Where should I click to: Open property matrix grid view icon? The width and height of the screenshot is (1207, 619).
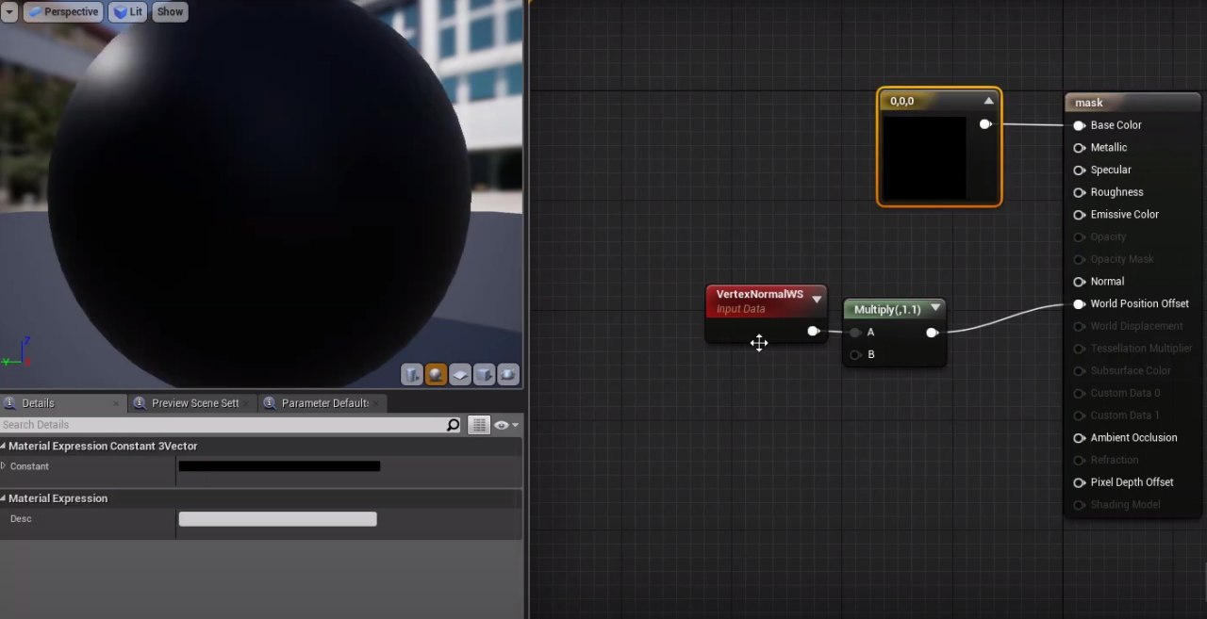480,425
